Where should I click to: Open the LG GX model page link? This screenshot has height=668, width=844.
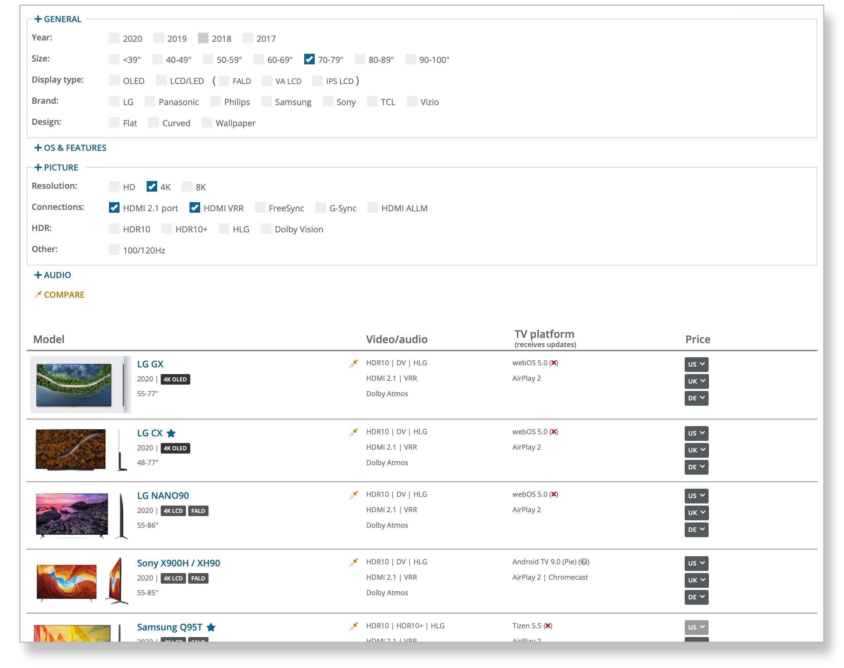click(x=150, y=364)
